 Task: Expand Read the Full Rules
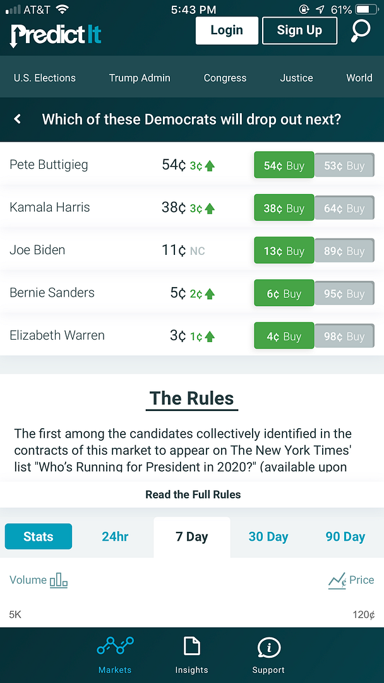pos(193,495)
